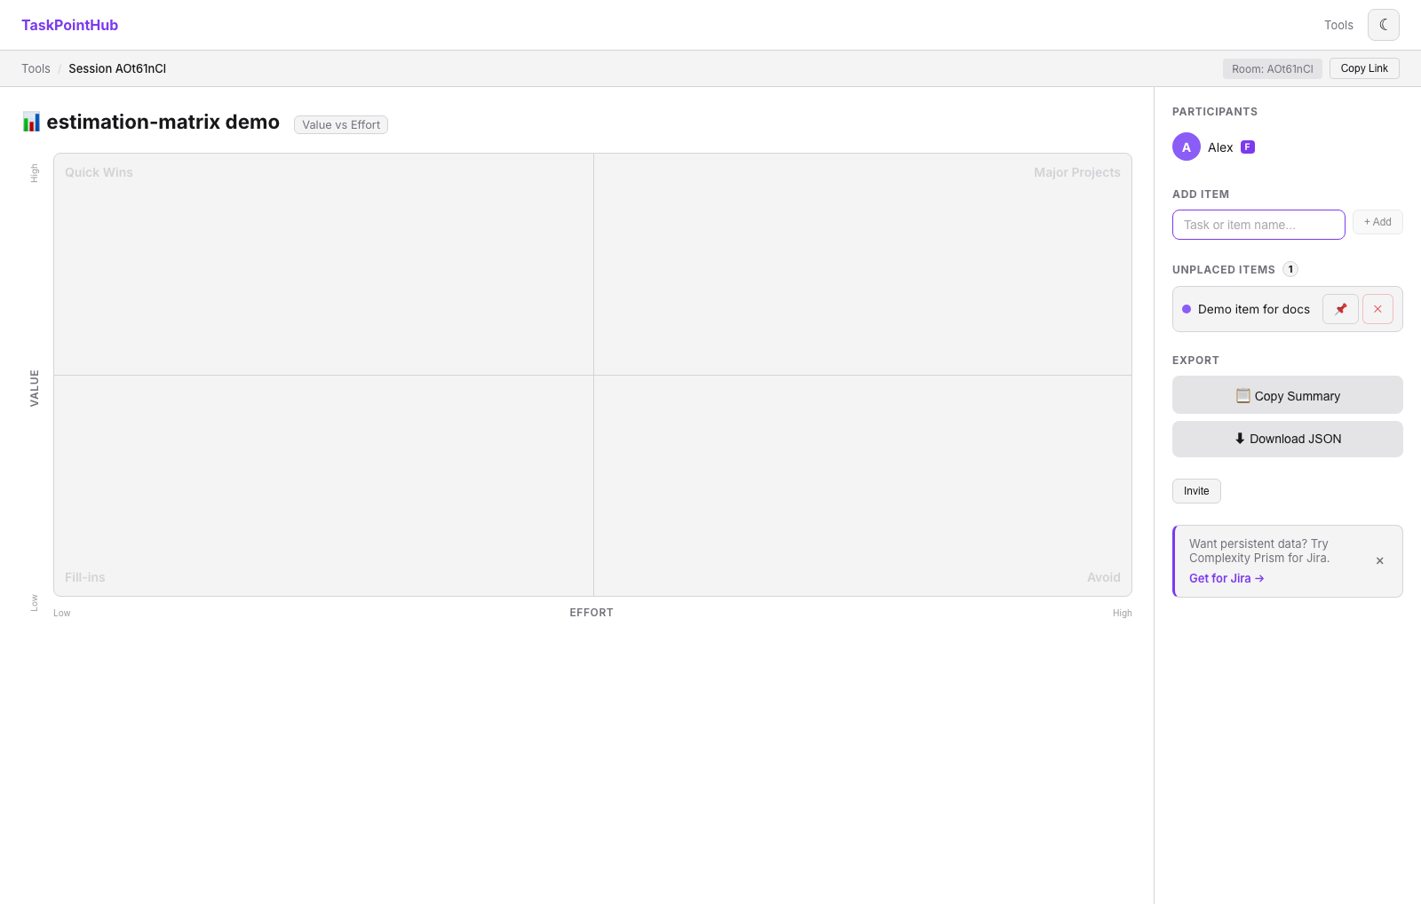Click the purple dot on Demo item
Screen dimensions: 1421x904
[1187, 309]
